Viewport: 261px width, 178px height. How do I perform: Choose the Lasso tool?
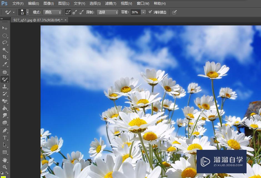5,43
